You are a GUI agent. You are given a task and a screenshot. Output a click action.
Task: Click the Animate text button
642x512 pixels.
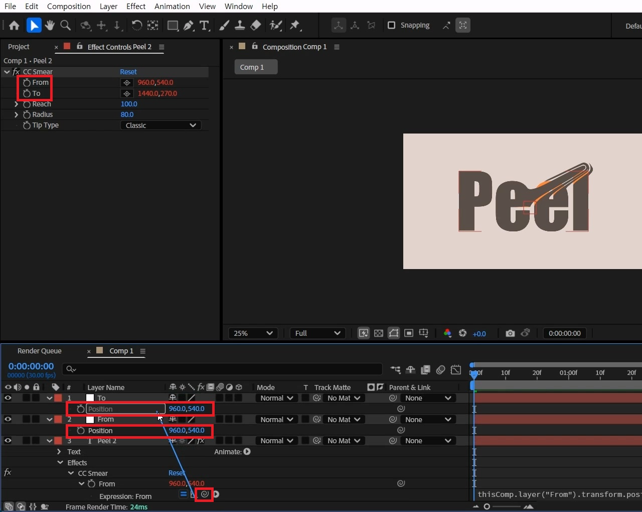[247, 452]
